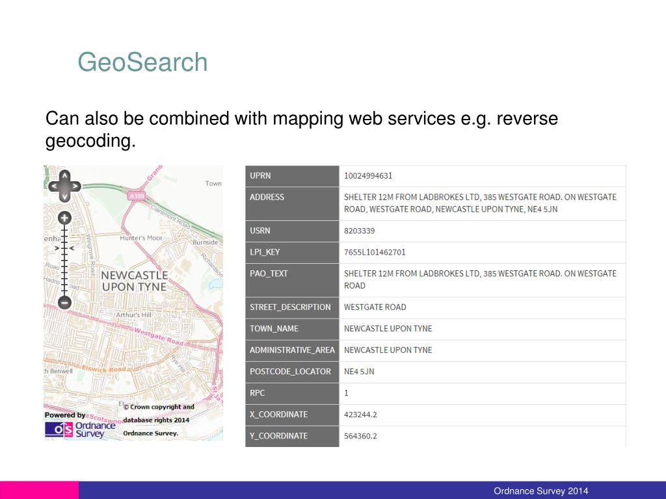Screen dimensions: 666x499
Task: Select the TOWN_NAME value NEWCASTLE UPON TYNE
Action: pos(388,328)
